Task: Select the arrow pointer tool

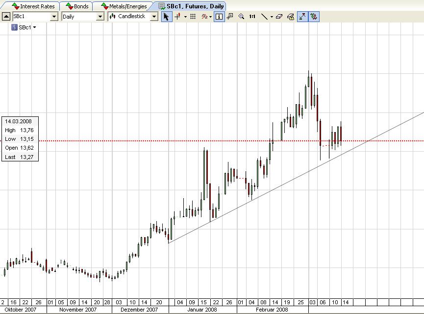Action: (x=166, y=17)
